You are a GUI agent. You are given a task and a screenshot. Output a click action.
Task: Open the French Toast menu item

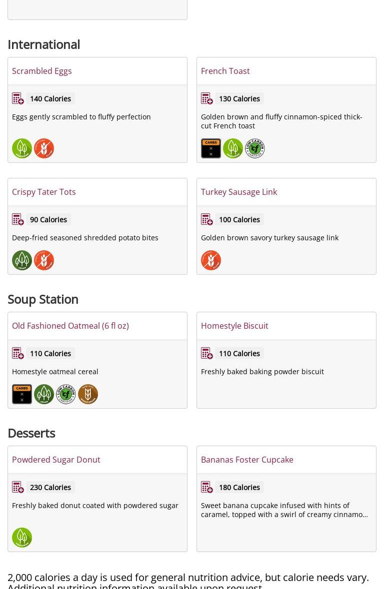pyautogui.click(x=225, y=71)
